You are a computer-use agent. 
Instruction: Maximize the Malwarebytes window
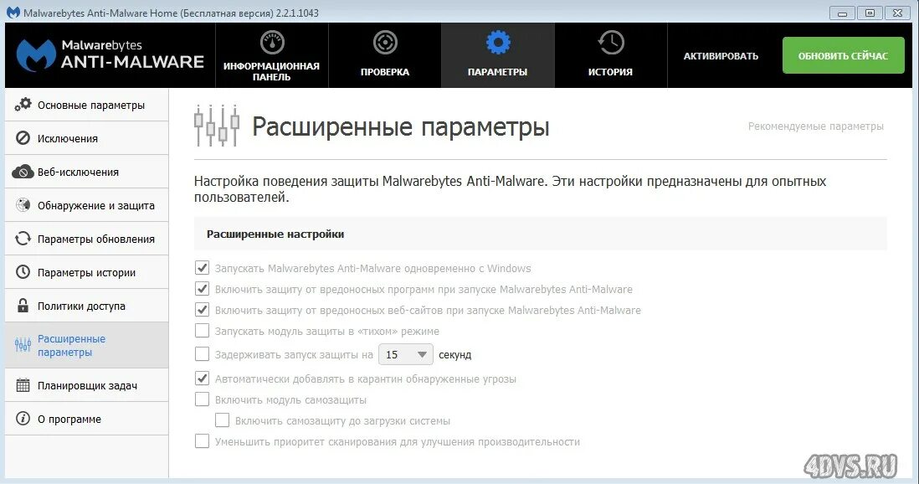[870, 13]
